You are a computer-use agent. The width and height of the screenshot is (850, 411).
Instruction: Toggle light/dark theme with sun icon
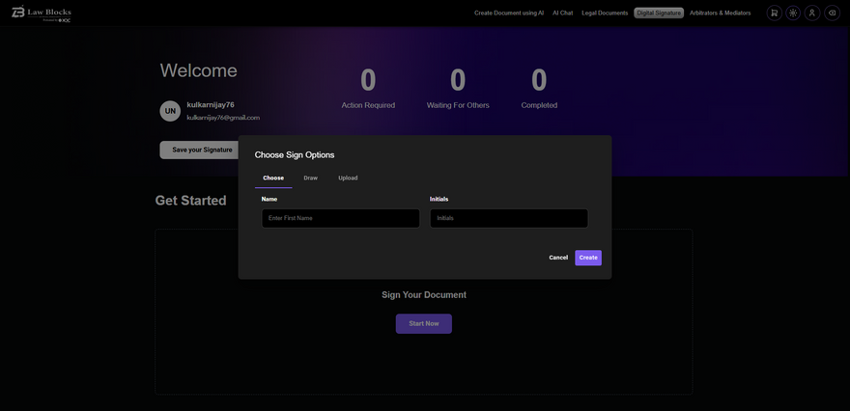793,13
